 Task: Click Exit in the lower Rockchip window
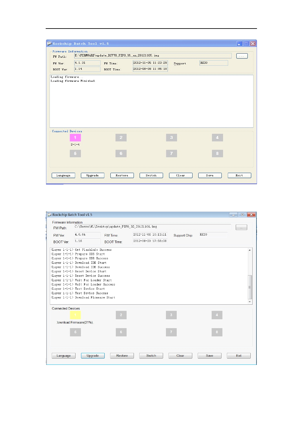(239, 356)
